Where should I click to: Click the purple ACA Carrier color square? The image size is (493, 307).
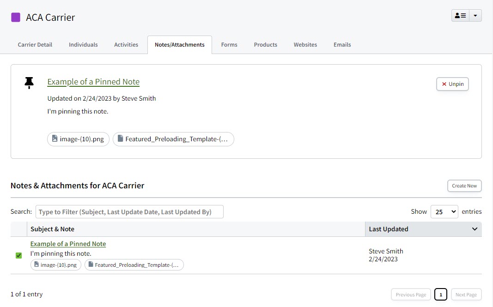coord(16,17)
